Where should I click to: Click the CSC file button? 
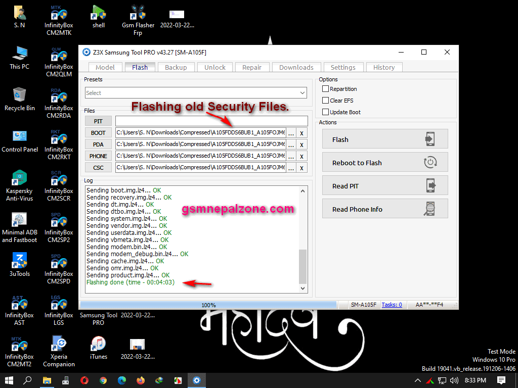(x=98, y=168)
